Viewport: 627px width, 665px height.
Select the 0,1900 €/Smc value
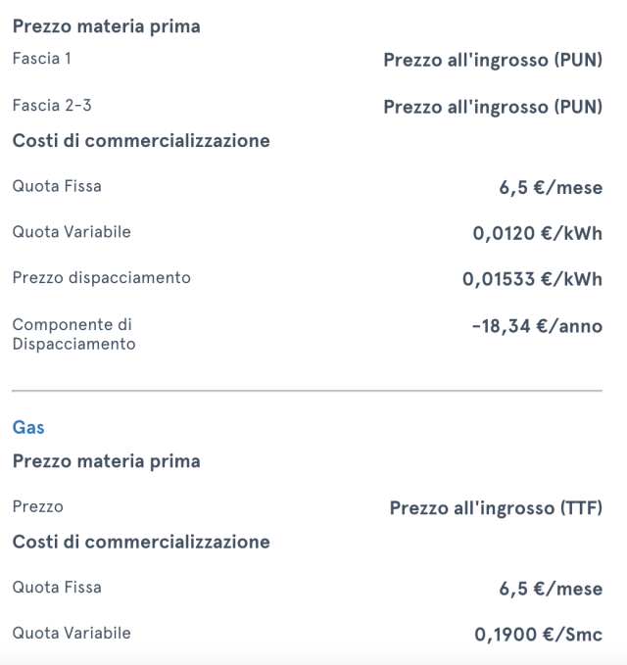[x=539, y=635]
